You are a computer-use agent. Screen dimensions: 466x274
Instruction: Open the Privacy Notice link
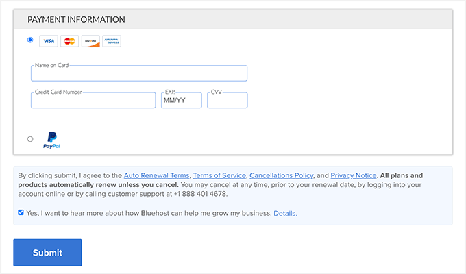pyautogui.click(x=353, y=175)
